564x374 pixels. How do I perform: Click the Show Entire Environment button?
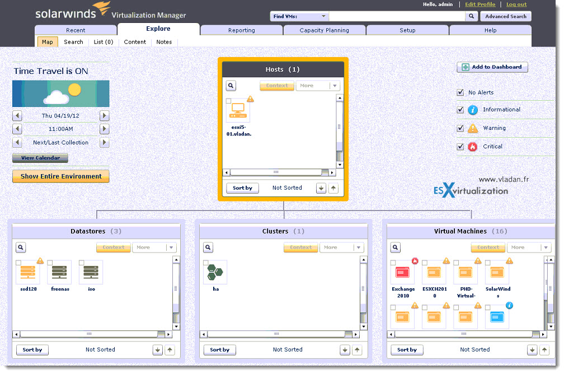[x=61, y=176]
